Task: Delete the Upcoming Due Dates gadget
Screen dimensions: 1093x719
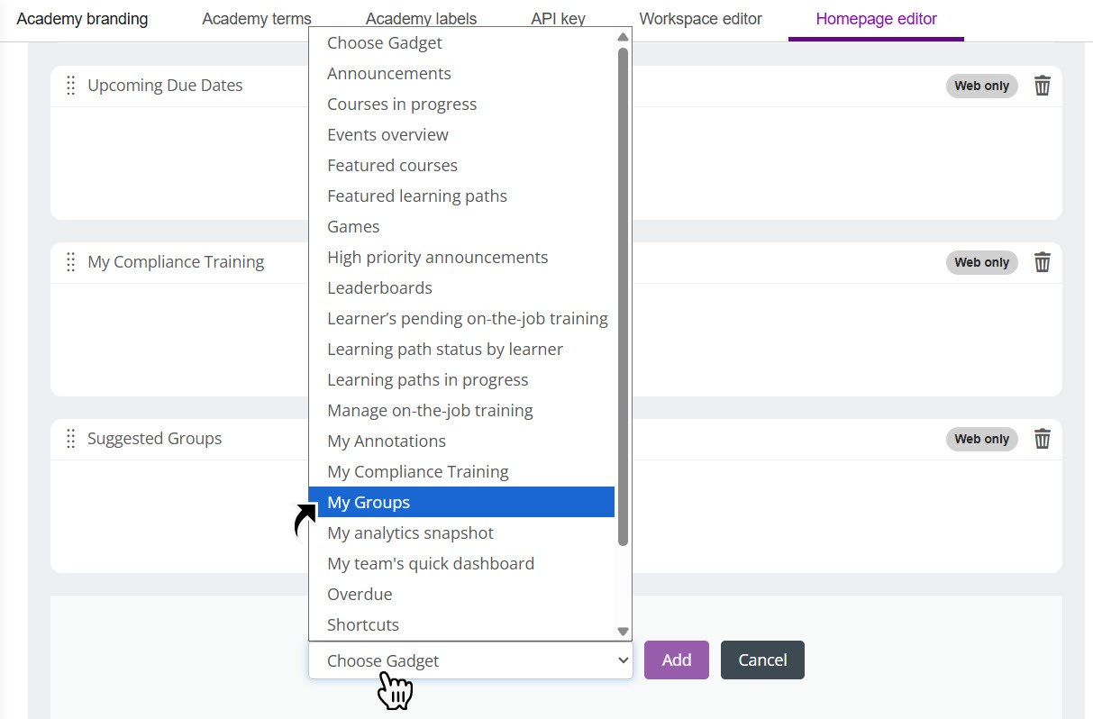Action: click(x=1043, y=86)
